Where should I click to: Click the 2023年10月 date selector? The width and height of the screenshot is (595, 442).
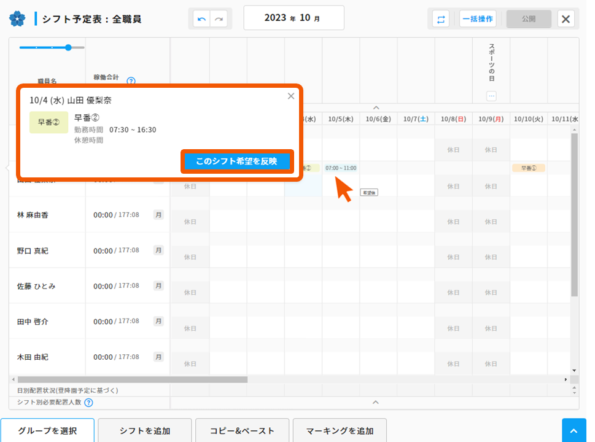294,18
